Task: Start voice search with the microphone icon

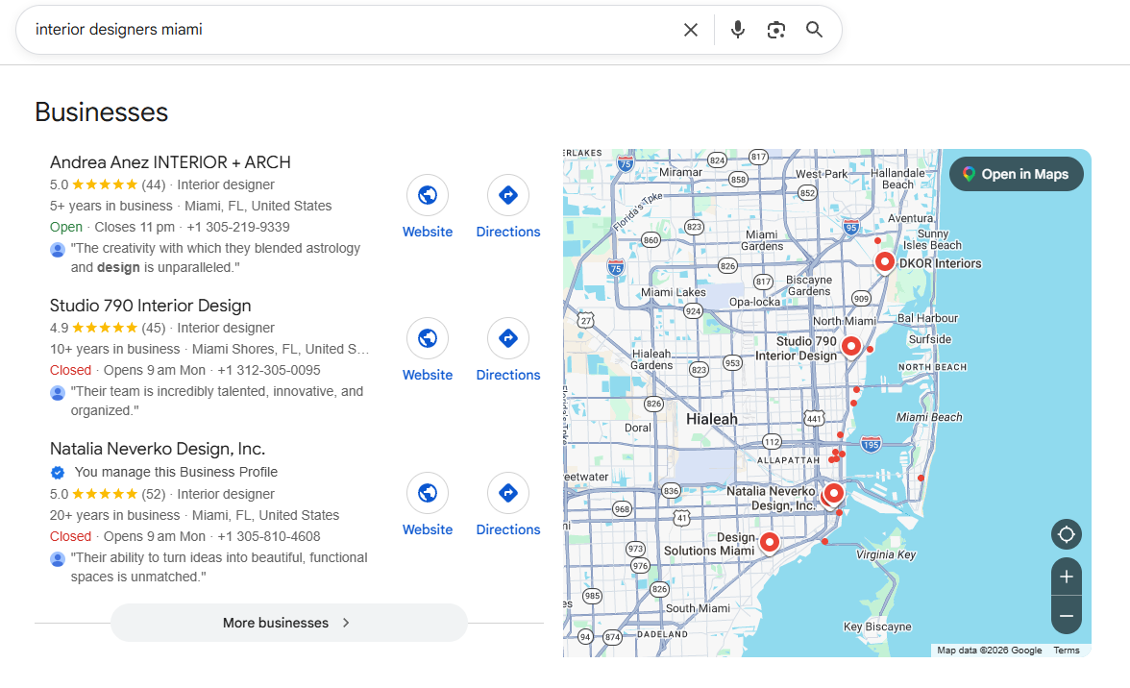Action: click(x=737, y=30)
